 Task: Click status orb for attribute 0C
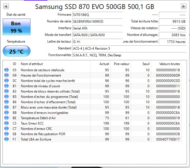point(6,80)
